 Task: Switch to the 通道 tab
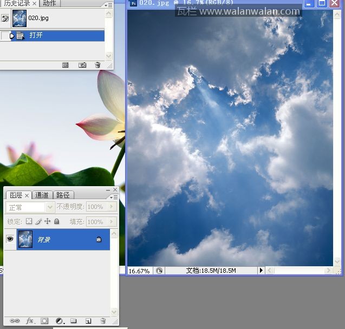point(42,195)
